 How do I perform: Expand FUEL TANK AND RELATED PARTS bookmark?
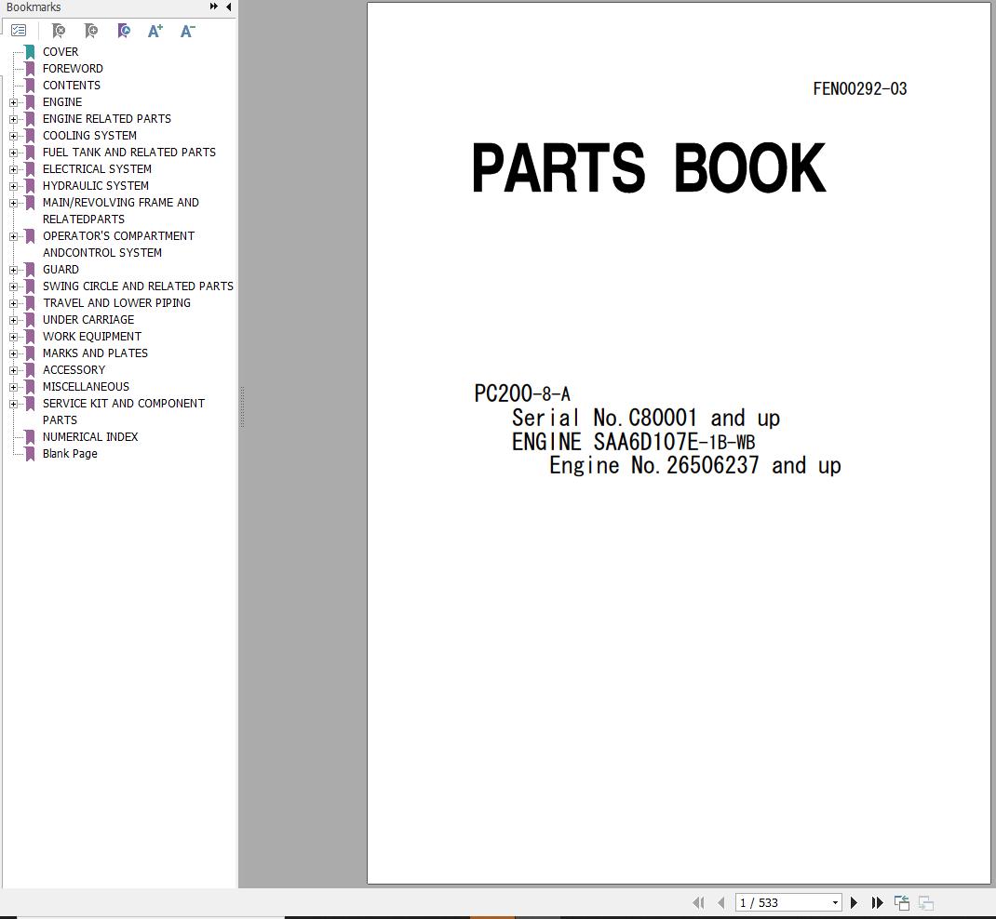[13, 153]
